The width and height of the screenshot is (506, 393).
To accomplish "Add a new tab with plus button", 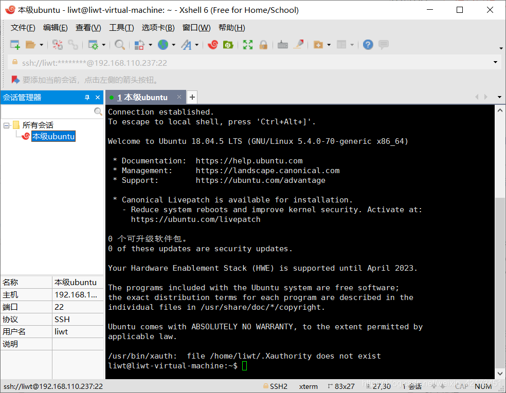I will pos(192,97).
